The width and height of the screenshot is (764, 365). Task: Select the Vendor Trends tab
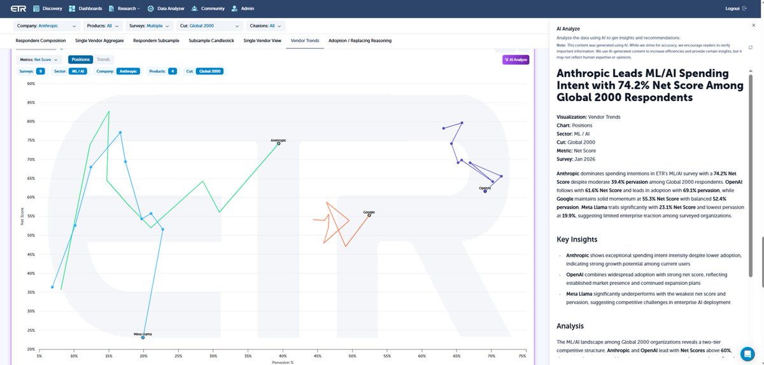pos(305,41)
